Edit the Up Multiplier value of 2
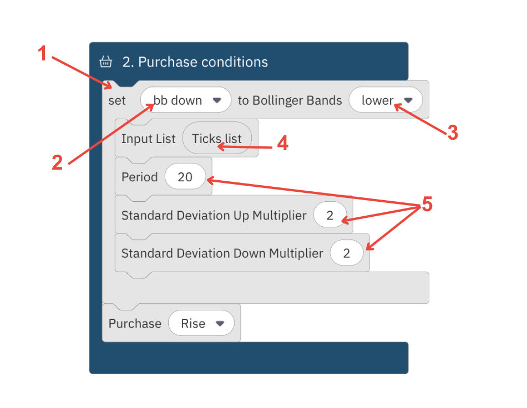This screenshot has height=408, width=527. (x=331, y=215)
